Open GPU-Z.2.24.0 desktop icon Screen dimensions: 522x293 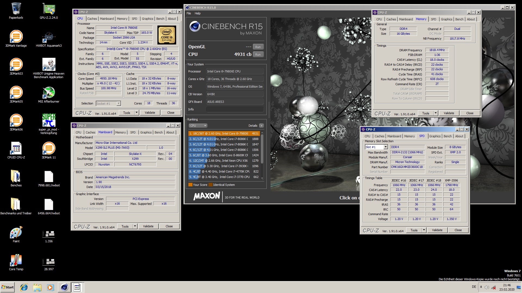tap(49, 11)
